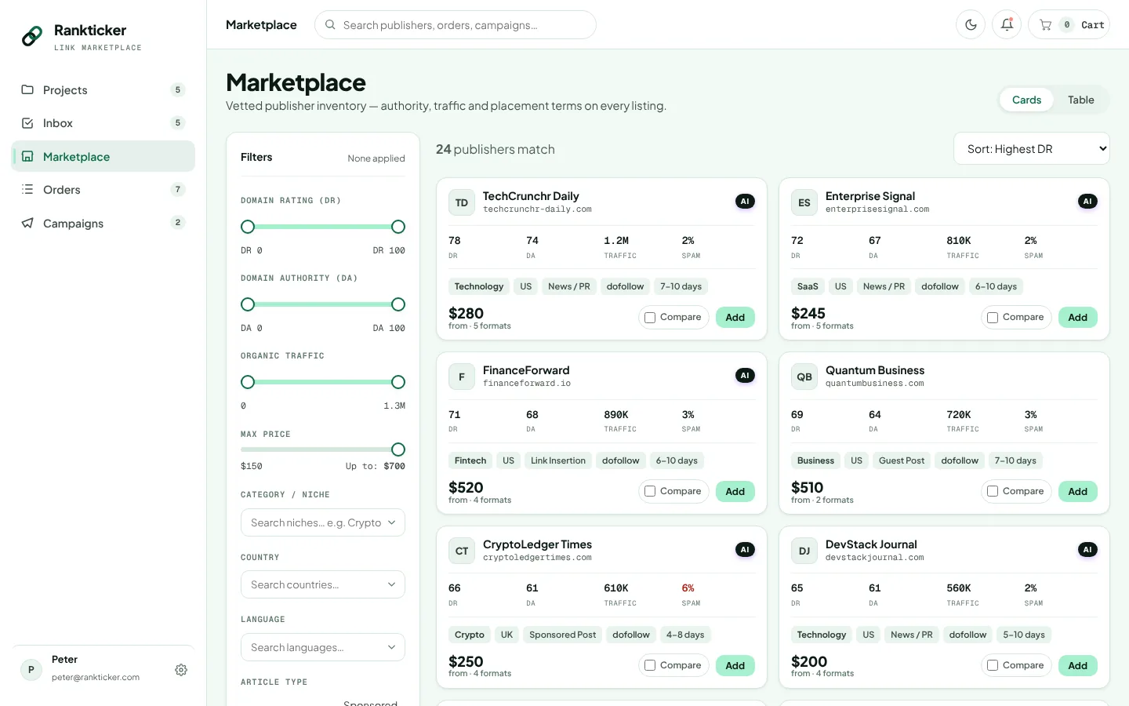Click the AI badge on TechCrunchr Daily

745,202
